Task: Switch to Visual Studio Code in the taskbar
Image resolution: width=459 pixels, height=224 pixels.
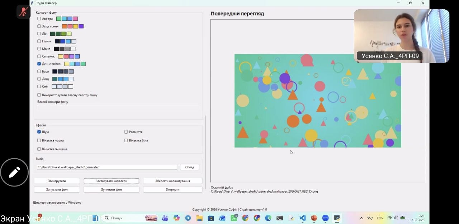Action: [x=303, y=218]
